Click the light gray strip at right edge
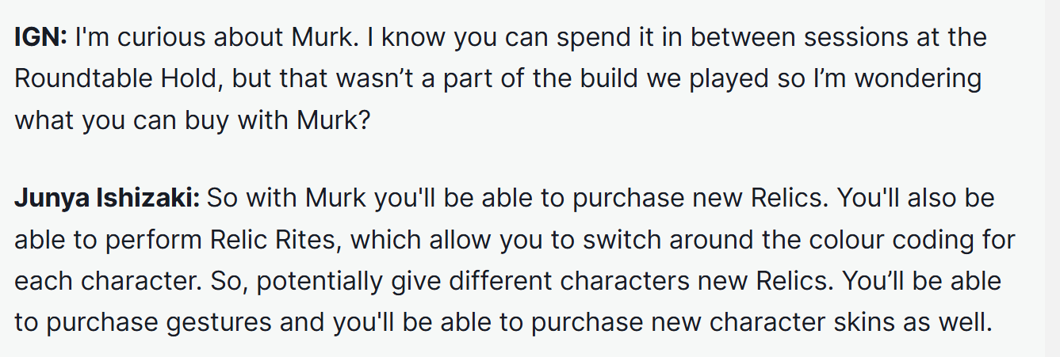Image resolution: width=1060 pixels, height=357 pixels. (1050, 178)
